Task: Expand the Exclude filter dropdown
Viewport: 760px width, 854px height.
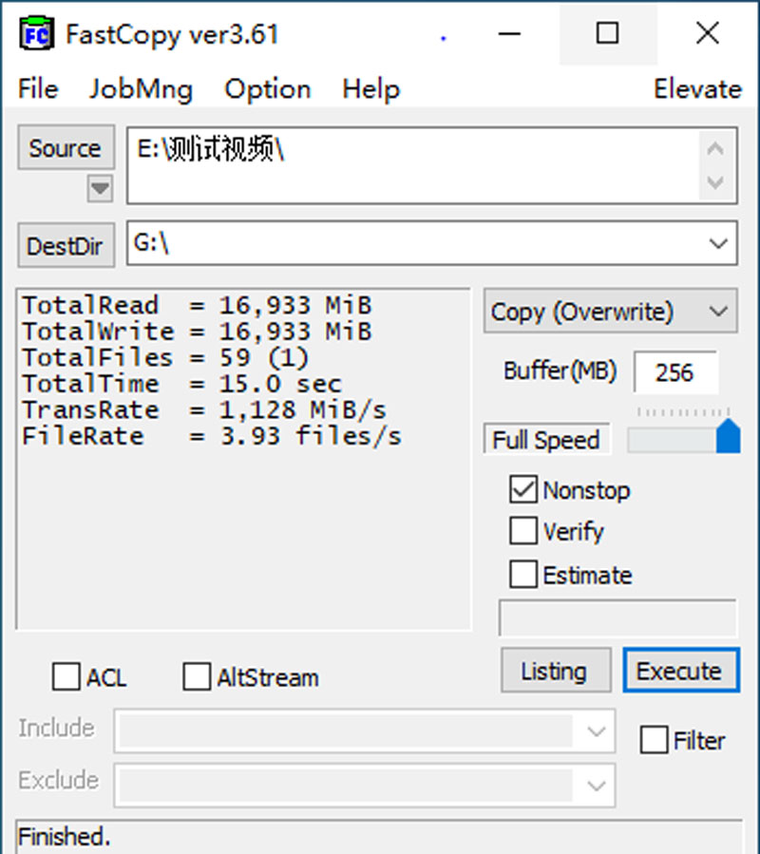Action: [x=596, y=786]
